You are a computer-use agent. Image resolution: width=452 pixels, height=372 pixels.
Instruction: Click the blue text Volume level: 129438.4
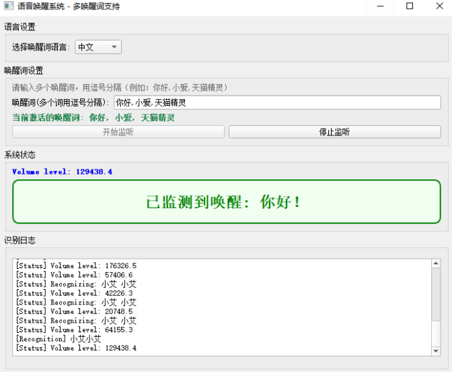point(63,172)
